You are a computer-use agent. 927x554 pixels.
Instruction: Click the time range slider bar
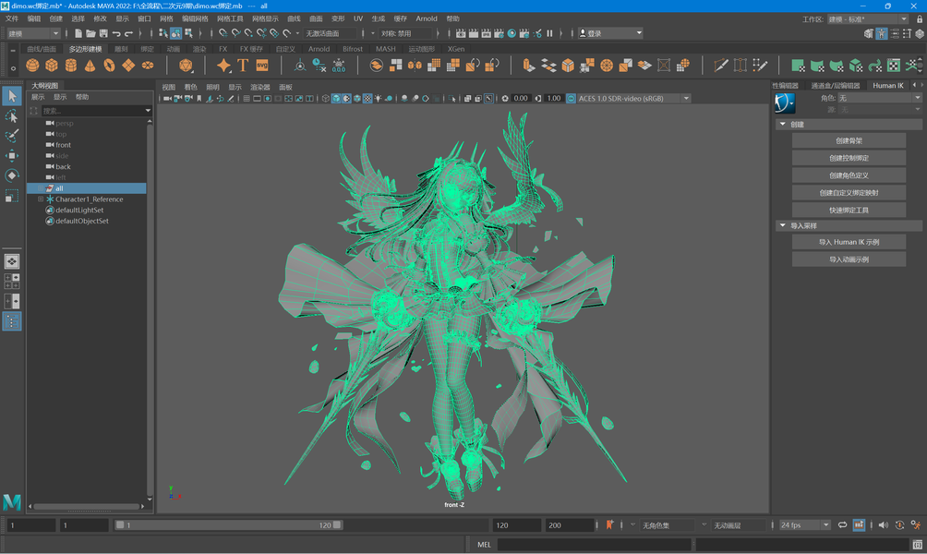[227, 524]
